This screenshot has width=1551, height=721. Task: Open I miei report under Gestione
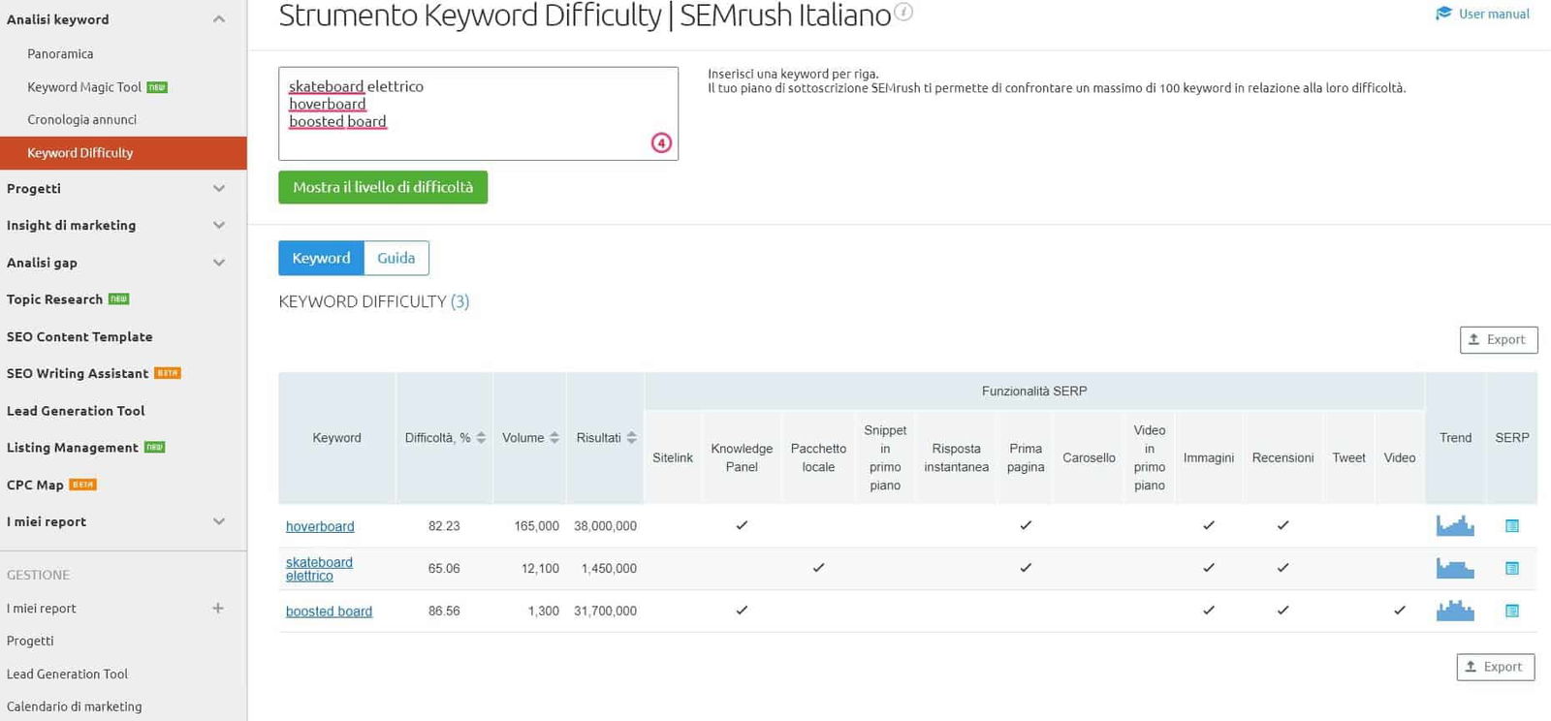click(x=42, y=609)
